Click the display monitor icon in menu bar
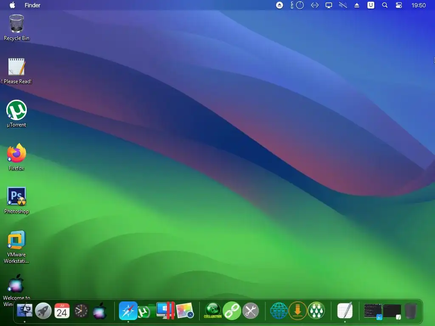435x326 pixels. pyautogui.click(x=329, y=5)
